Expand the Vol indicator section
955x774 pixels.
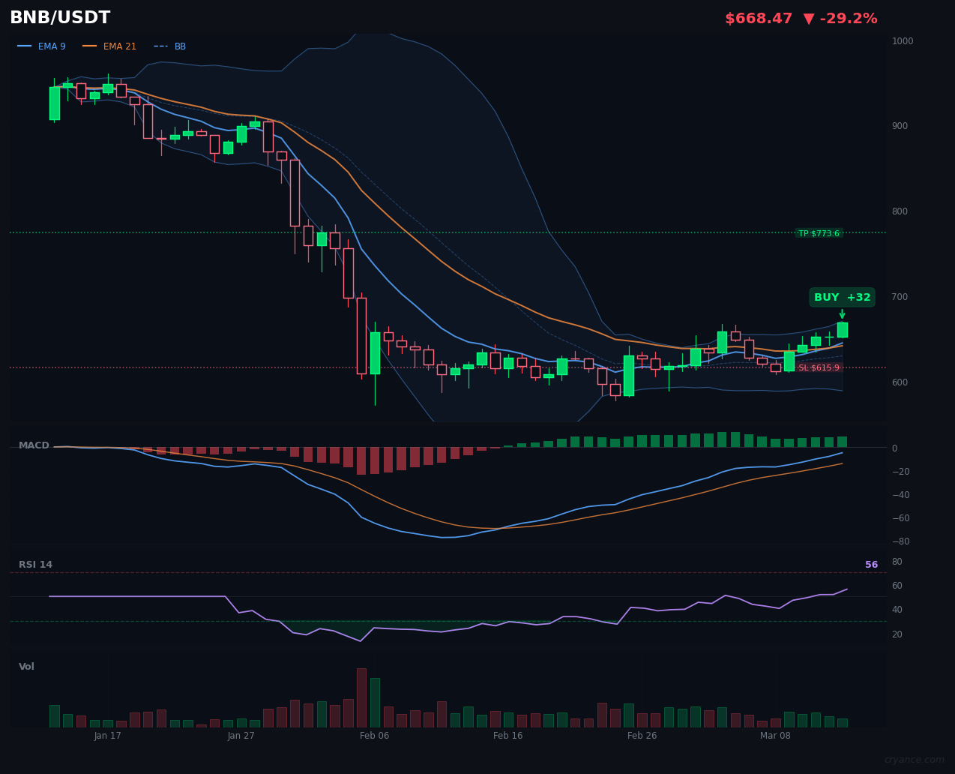[x=26, y=666]
